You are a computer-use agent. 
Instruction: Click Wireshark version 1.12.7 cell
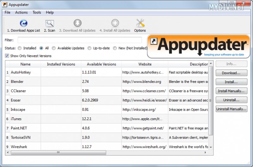[x=101, y=146]
